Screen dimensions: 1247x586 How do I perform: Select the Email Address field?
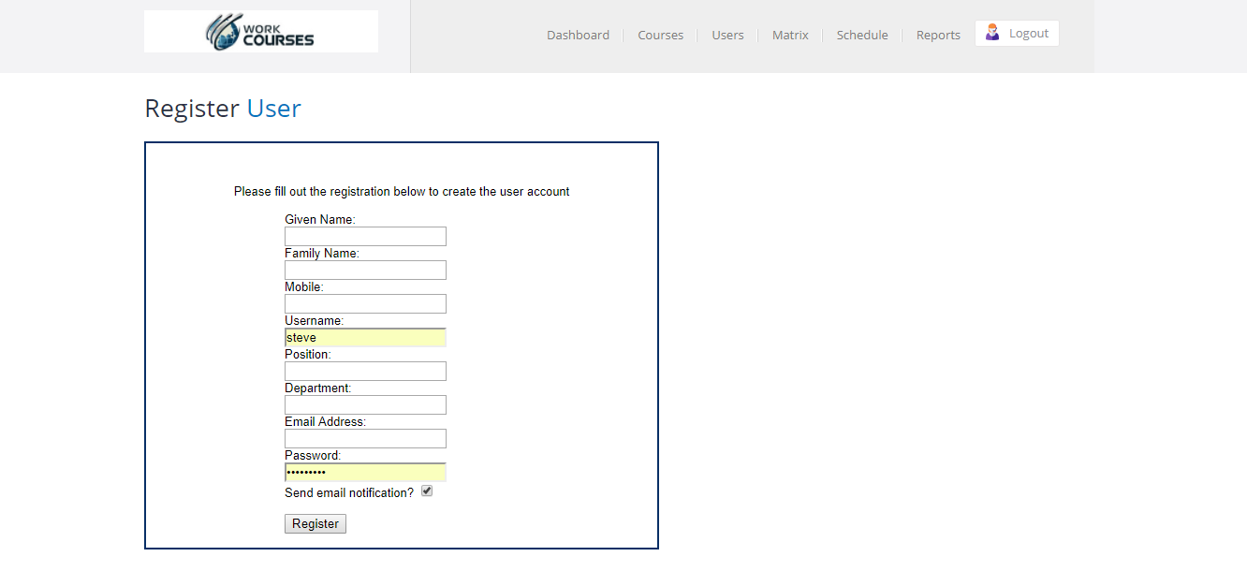[x=365, y=439]
